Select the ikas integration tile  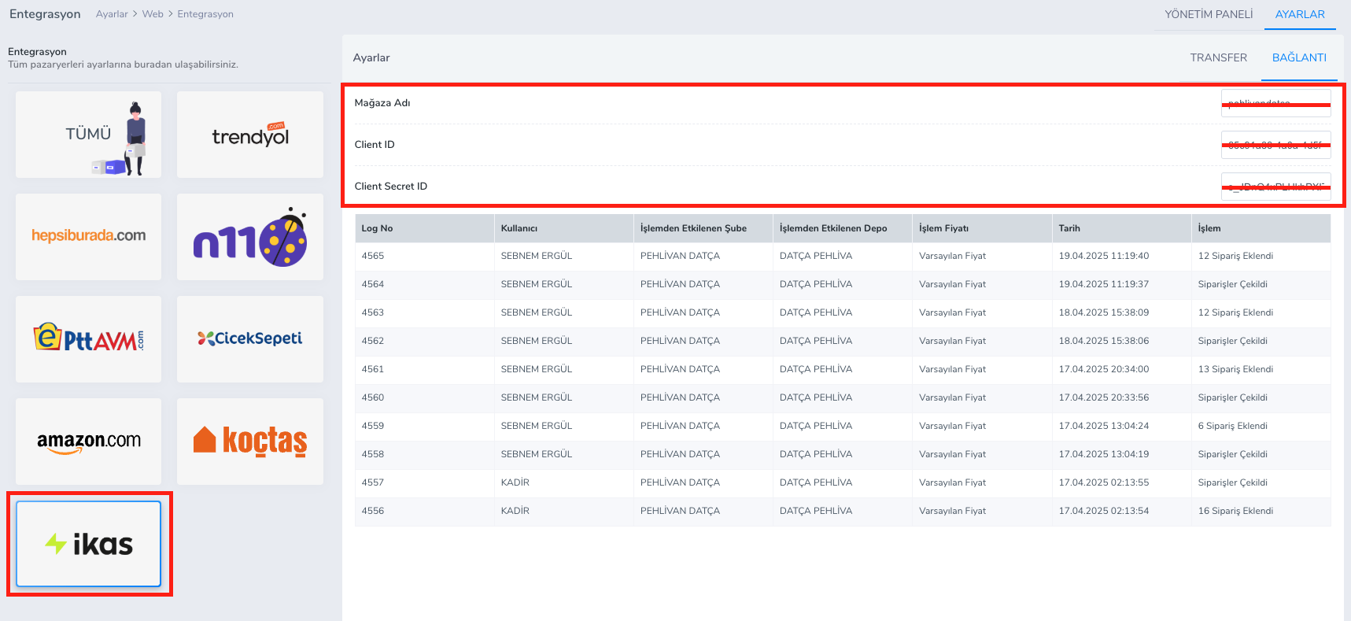tap(88, 544)
